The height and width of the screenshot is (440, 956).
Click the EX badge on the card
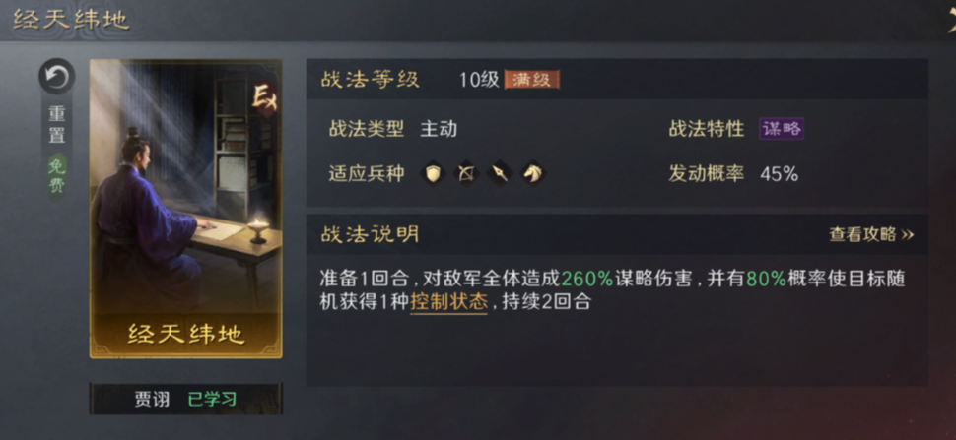click(265, 98)
